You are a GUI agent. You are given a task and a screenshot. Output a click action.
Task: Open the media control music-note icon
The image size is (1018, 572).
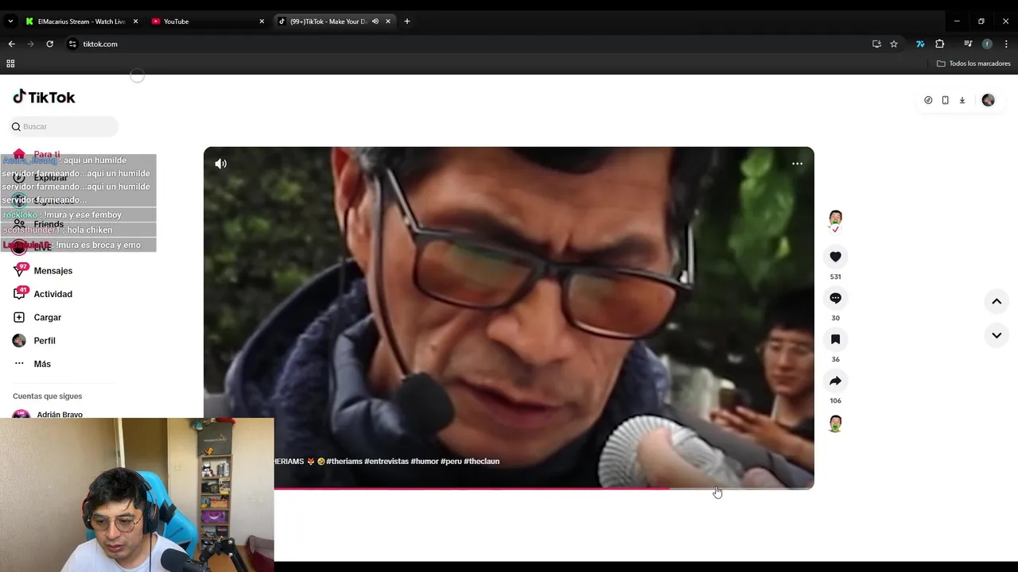968,44
